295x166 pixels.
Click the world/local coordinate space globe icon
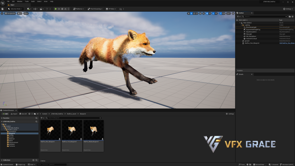(200, 13)
